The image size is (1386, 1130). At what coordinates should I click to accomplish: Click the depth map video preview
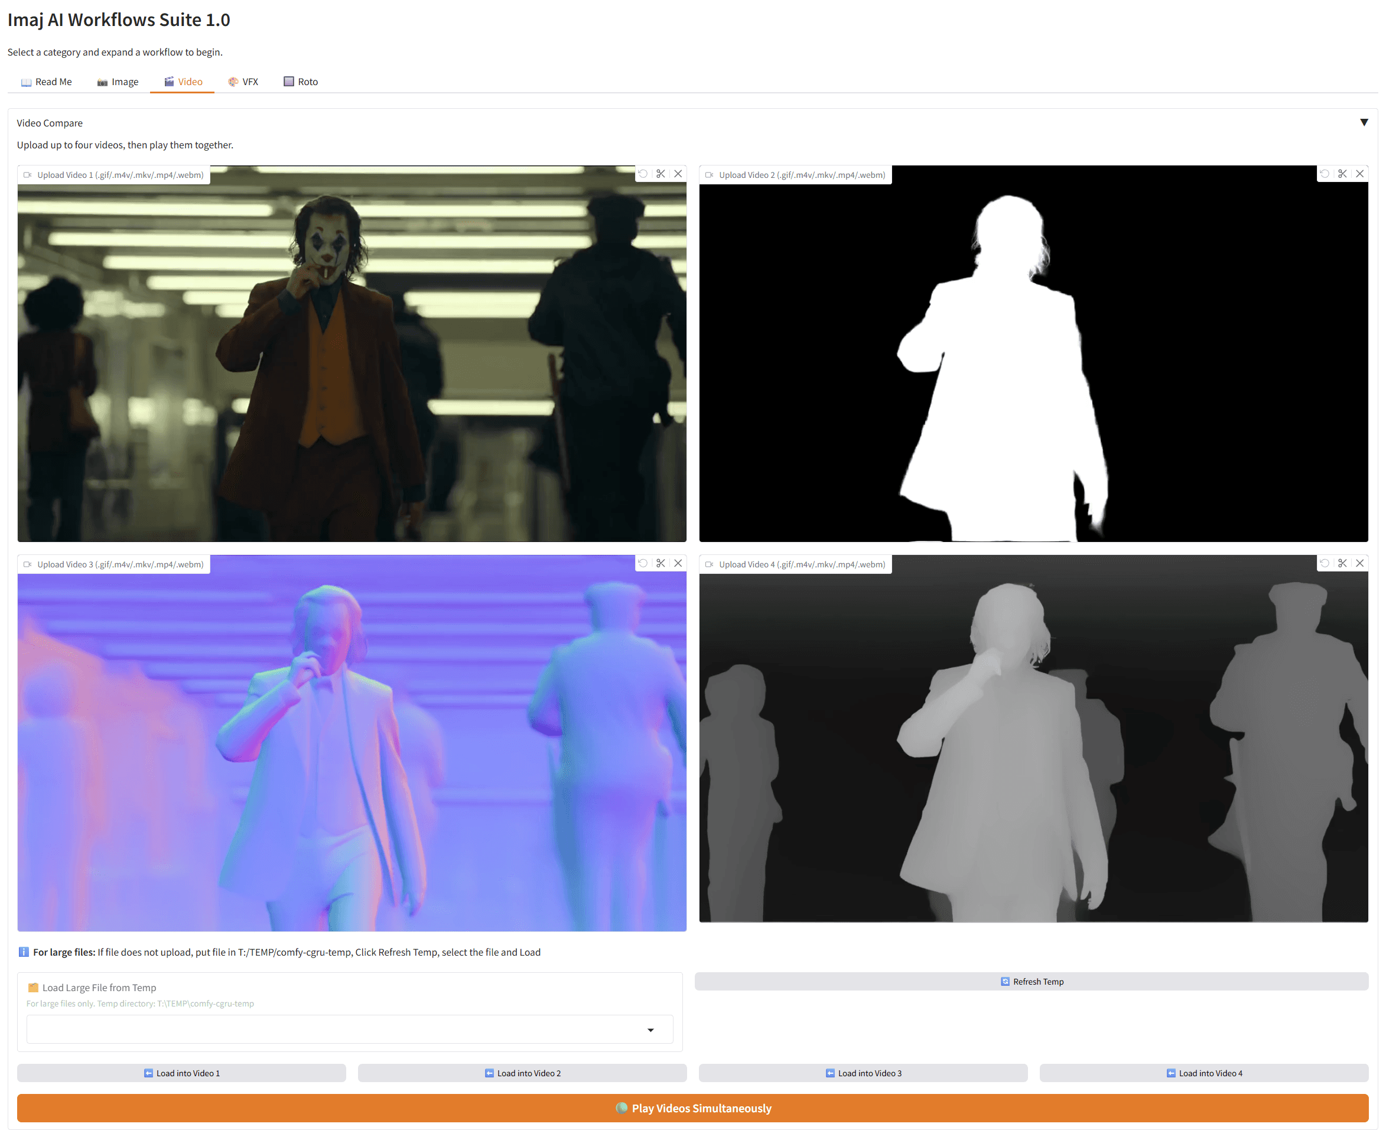click(1033, 749)
